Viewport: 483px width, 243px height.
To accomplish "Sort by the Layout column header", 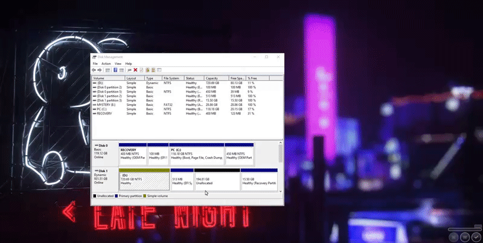I will point(135,78).
